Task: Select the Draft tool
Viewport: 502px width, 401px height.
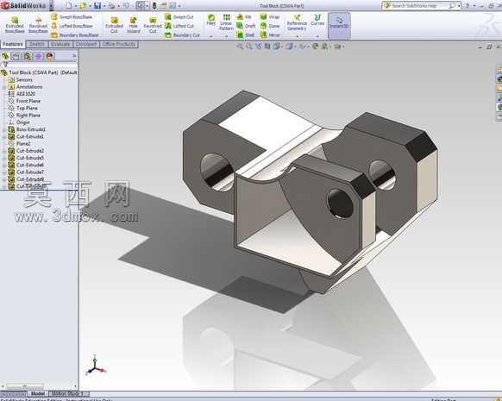Action: click(x=246, y=26)
